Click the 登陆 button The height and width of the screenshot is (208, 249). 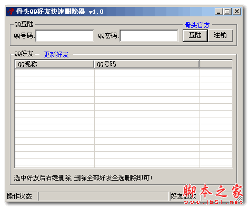point(195,36)
